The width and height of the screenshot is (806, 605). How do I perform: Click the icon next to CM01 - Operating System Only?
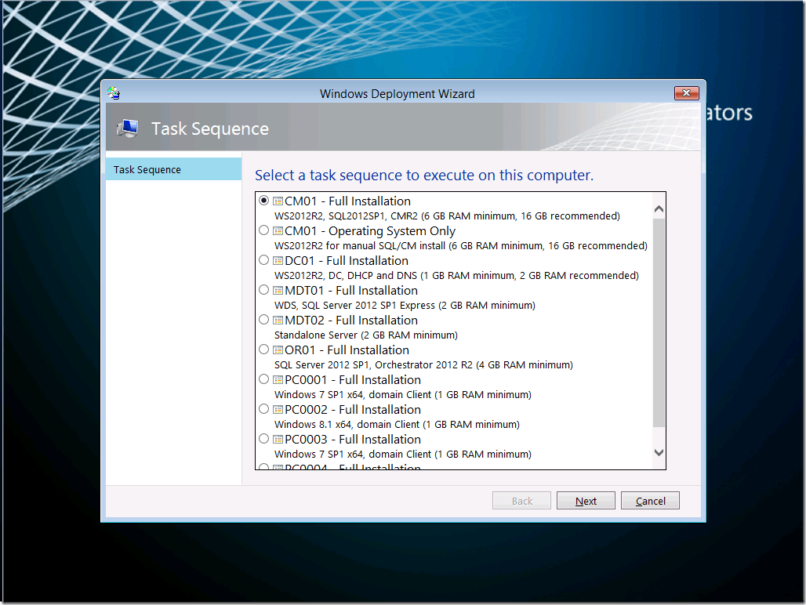click(278, 230)
